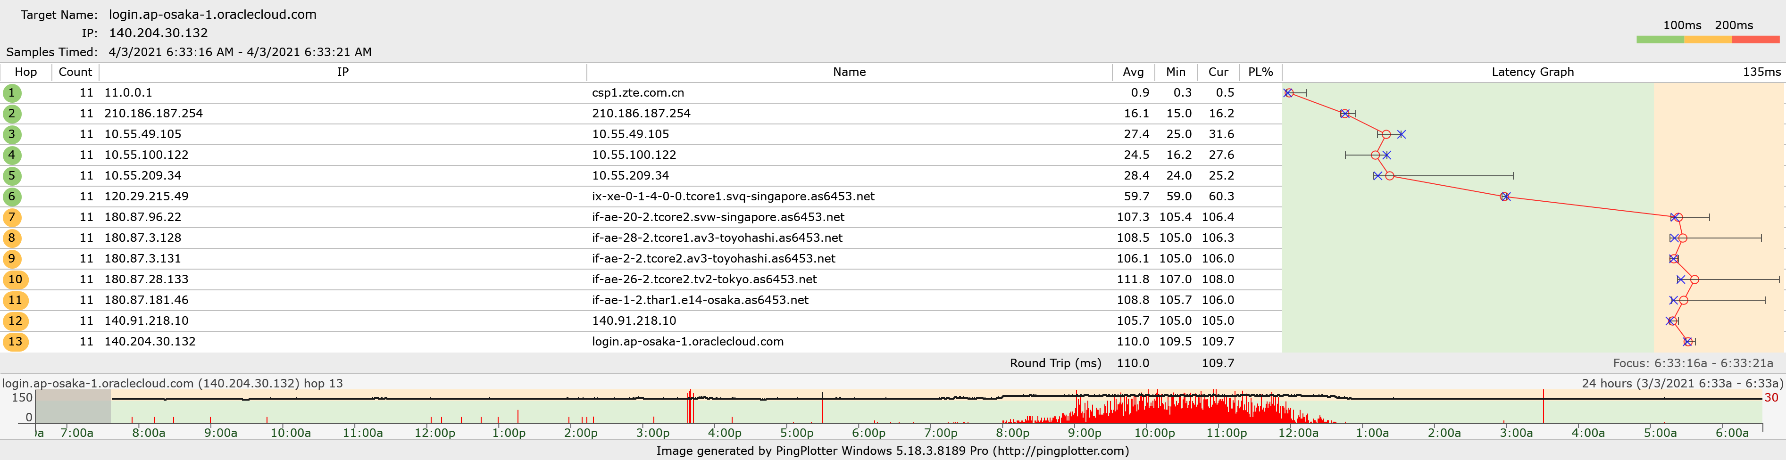This screenshot has height=460, width=1786.
Task: Click the PL% column header
Action: tap(1260, 72)
